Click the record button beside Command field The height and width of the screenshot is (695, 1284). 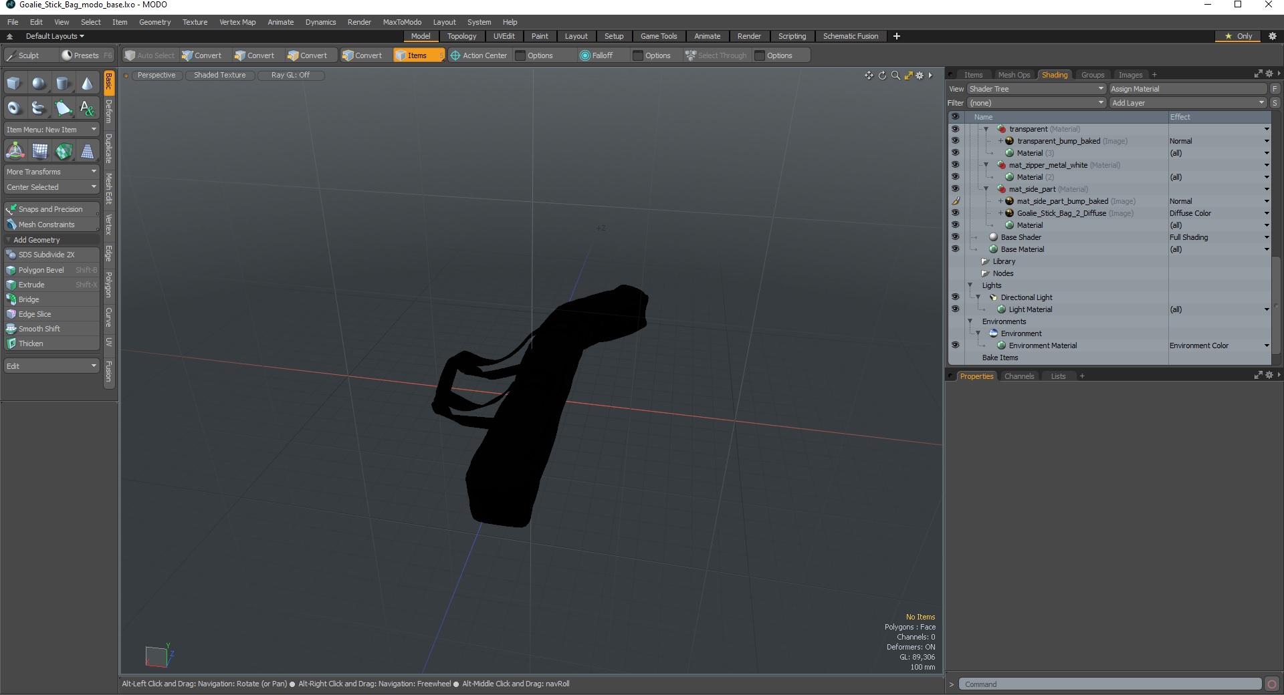coord(1272,684)
